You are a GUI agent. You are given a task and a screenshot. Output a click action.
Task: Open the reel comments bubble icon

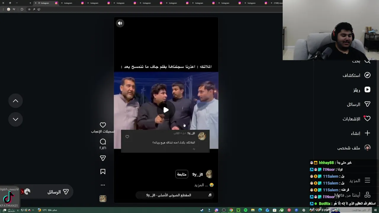[x=103, y=142]
